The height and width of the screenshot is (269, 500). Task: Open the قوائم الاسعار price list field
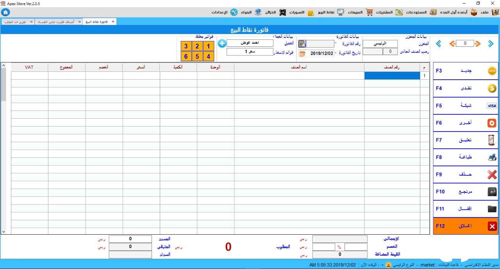point(250,52)
